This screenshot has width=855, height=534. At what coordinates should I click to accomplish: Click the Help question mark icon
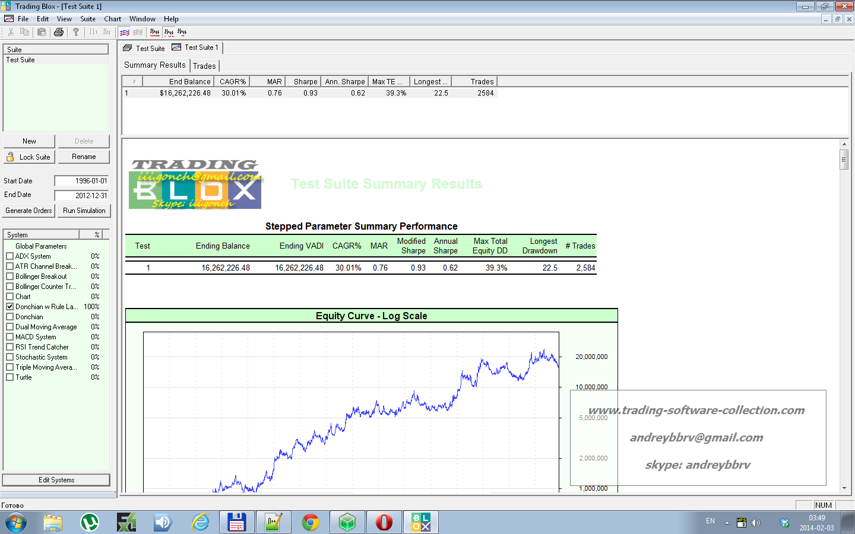pyautogui.click(x=75, y=32)
